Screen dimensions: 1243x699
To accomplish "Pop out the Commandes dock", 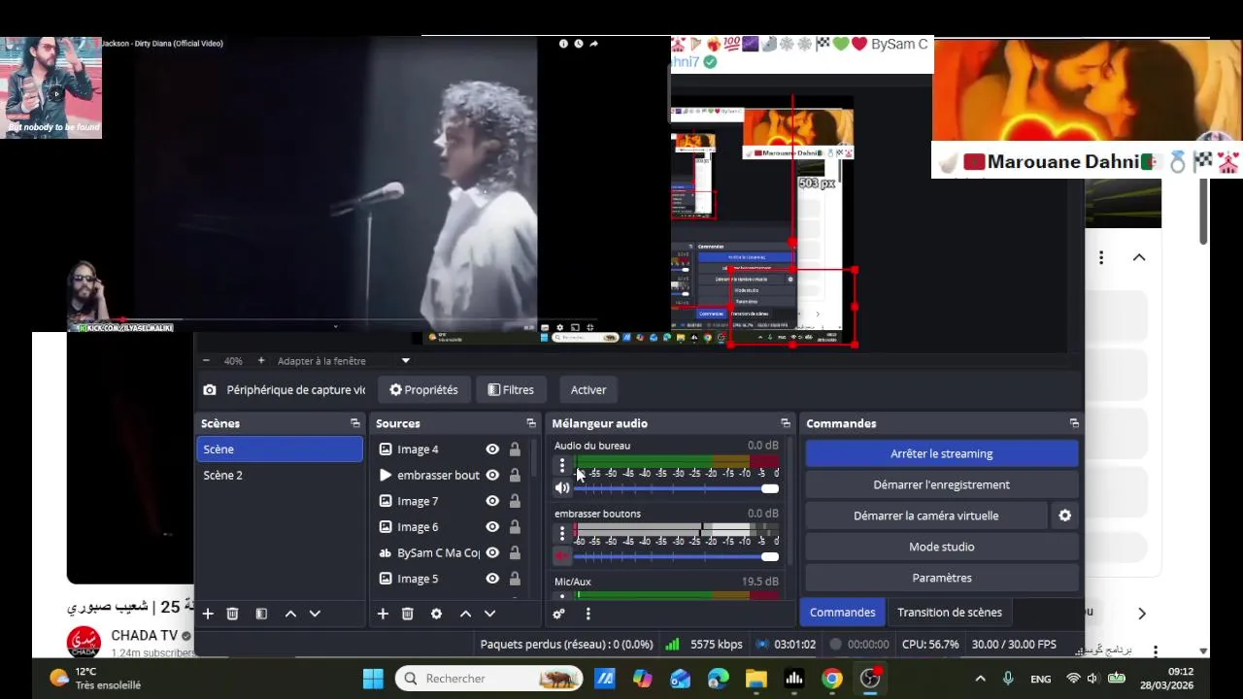I will point(1074,423).
